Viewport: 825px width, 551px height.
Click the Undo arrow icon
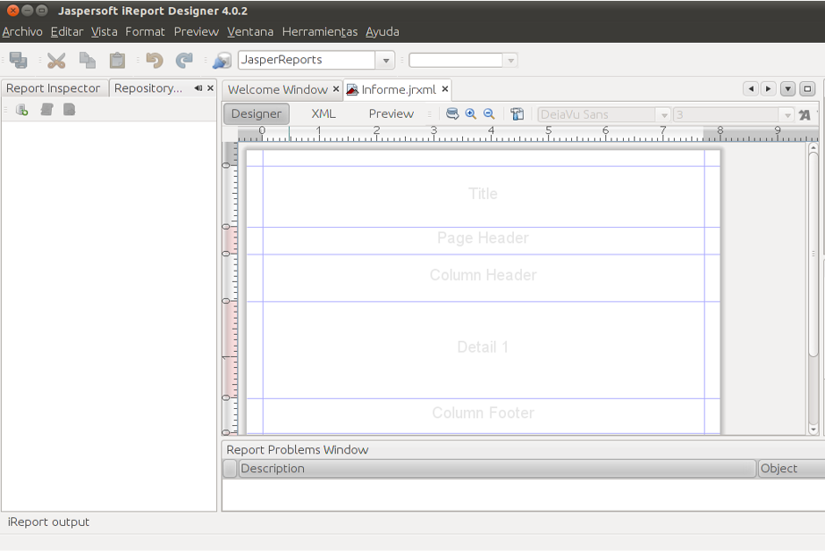pos(154,60)
